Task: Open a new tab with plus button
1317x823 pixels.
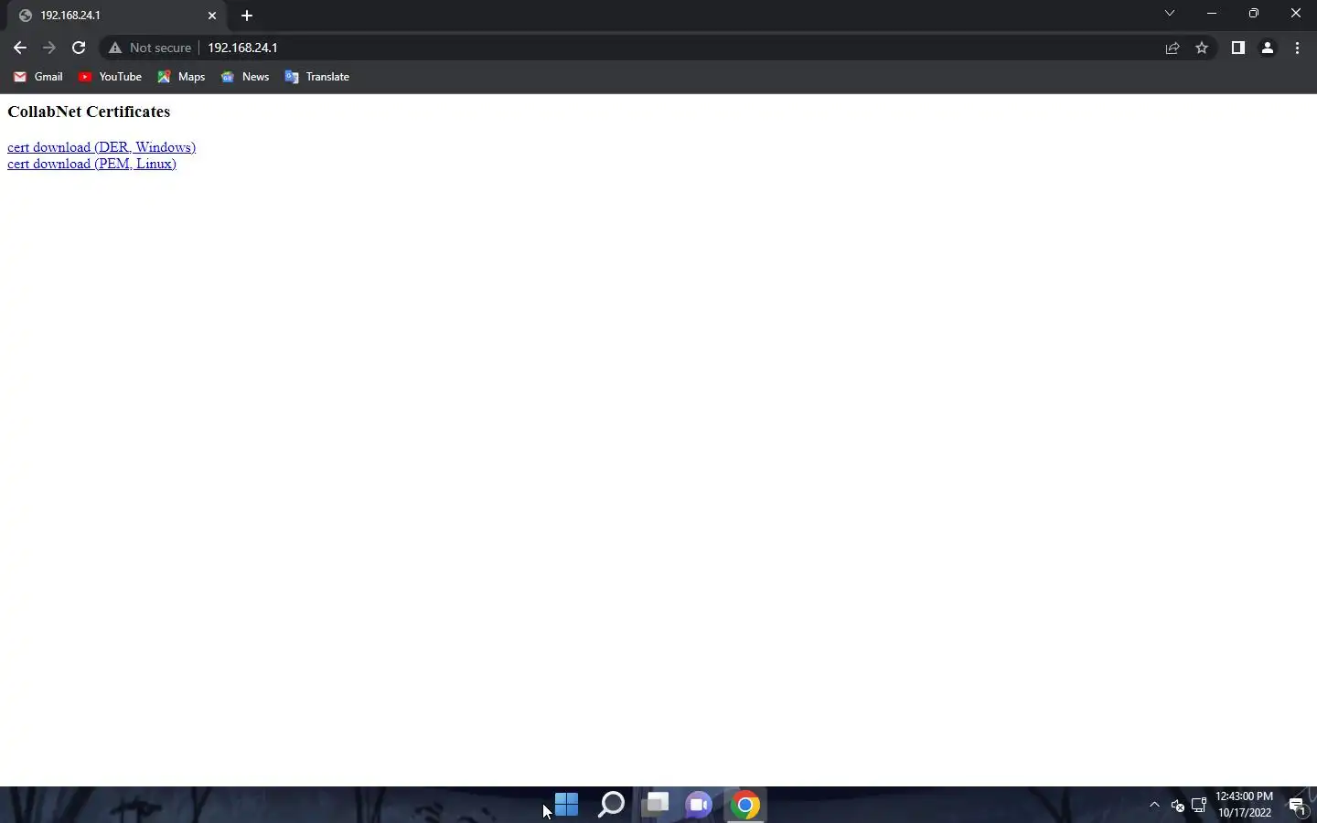Action: [x=247, y=16]
